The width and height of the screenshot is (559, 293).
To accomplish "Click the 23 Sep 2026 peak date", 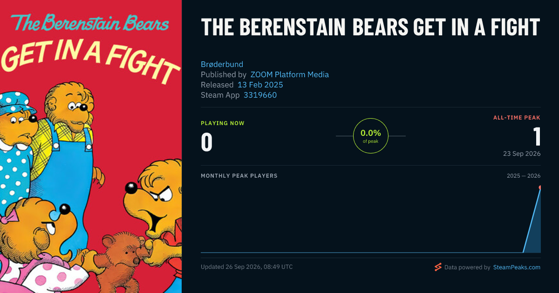I will point(522,153).
